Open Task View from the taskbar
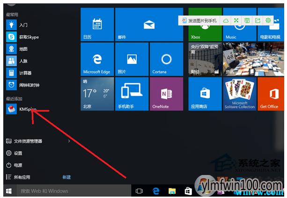The image size is (287, 198). coord(139,191)
